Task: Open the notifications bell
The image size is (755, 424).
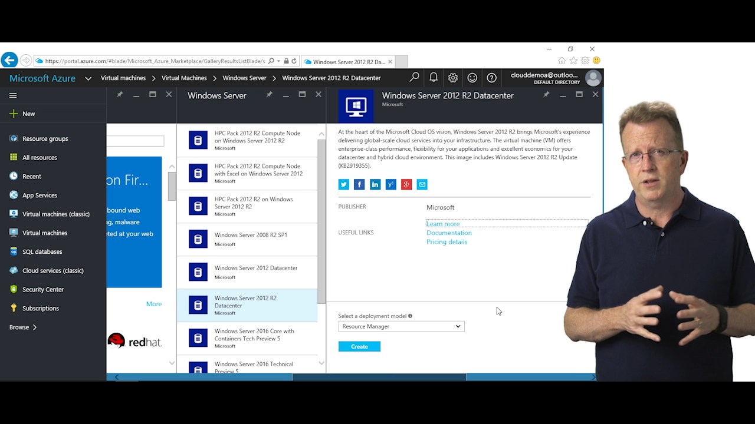Action: tap(434, 77)
